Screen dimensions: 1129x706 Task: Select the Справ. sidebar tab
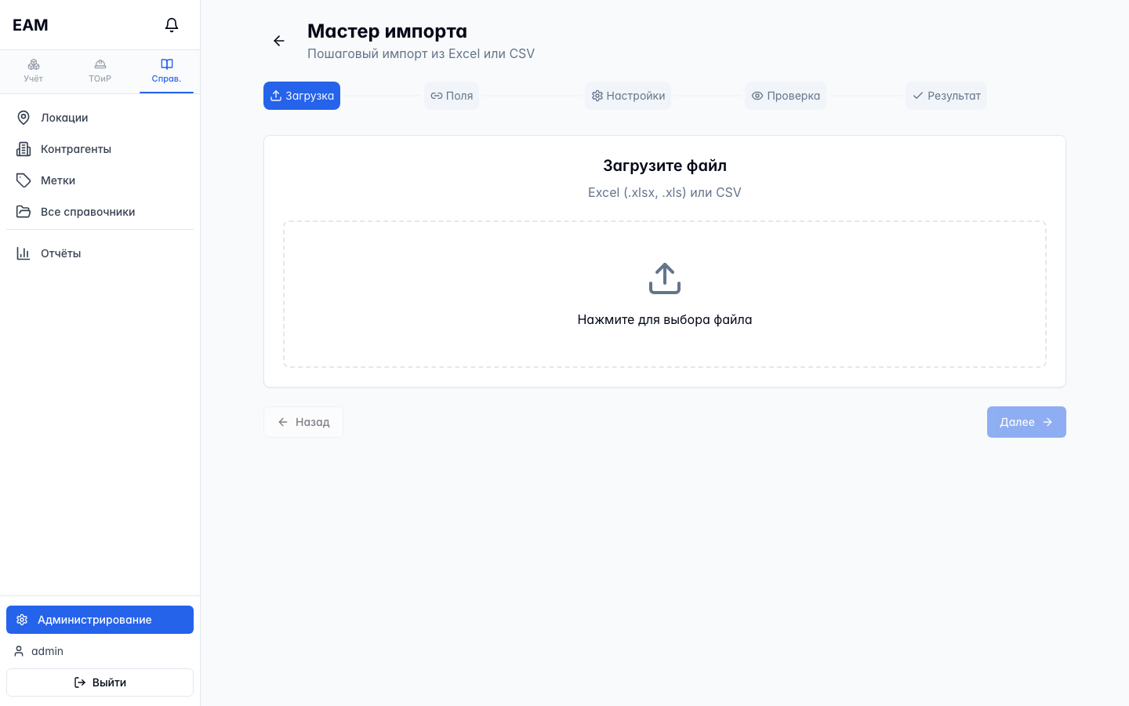point(166,71)
